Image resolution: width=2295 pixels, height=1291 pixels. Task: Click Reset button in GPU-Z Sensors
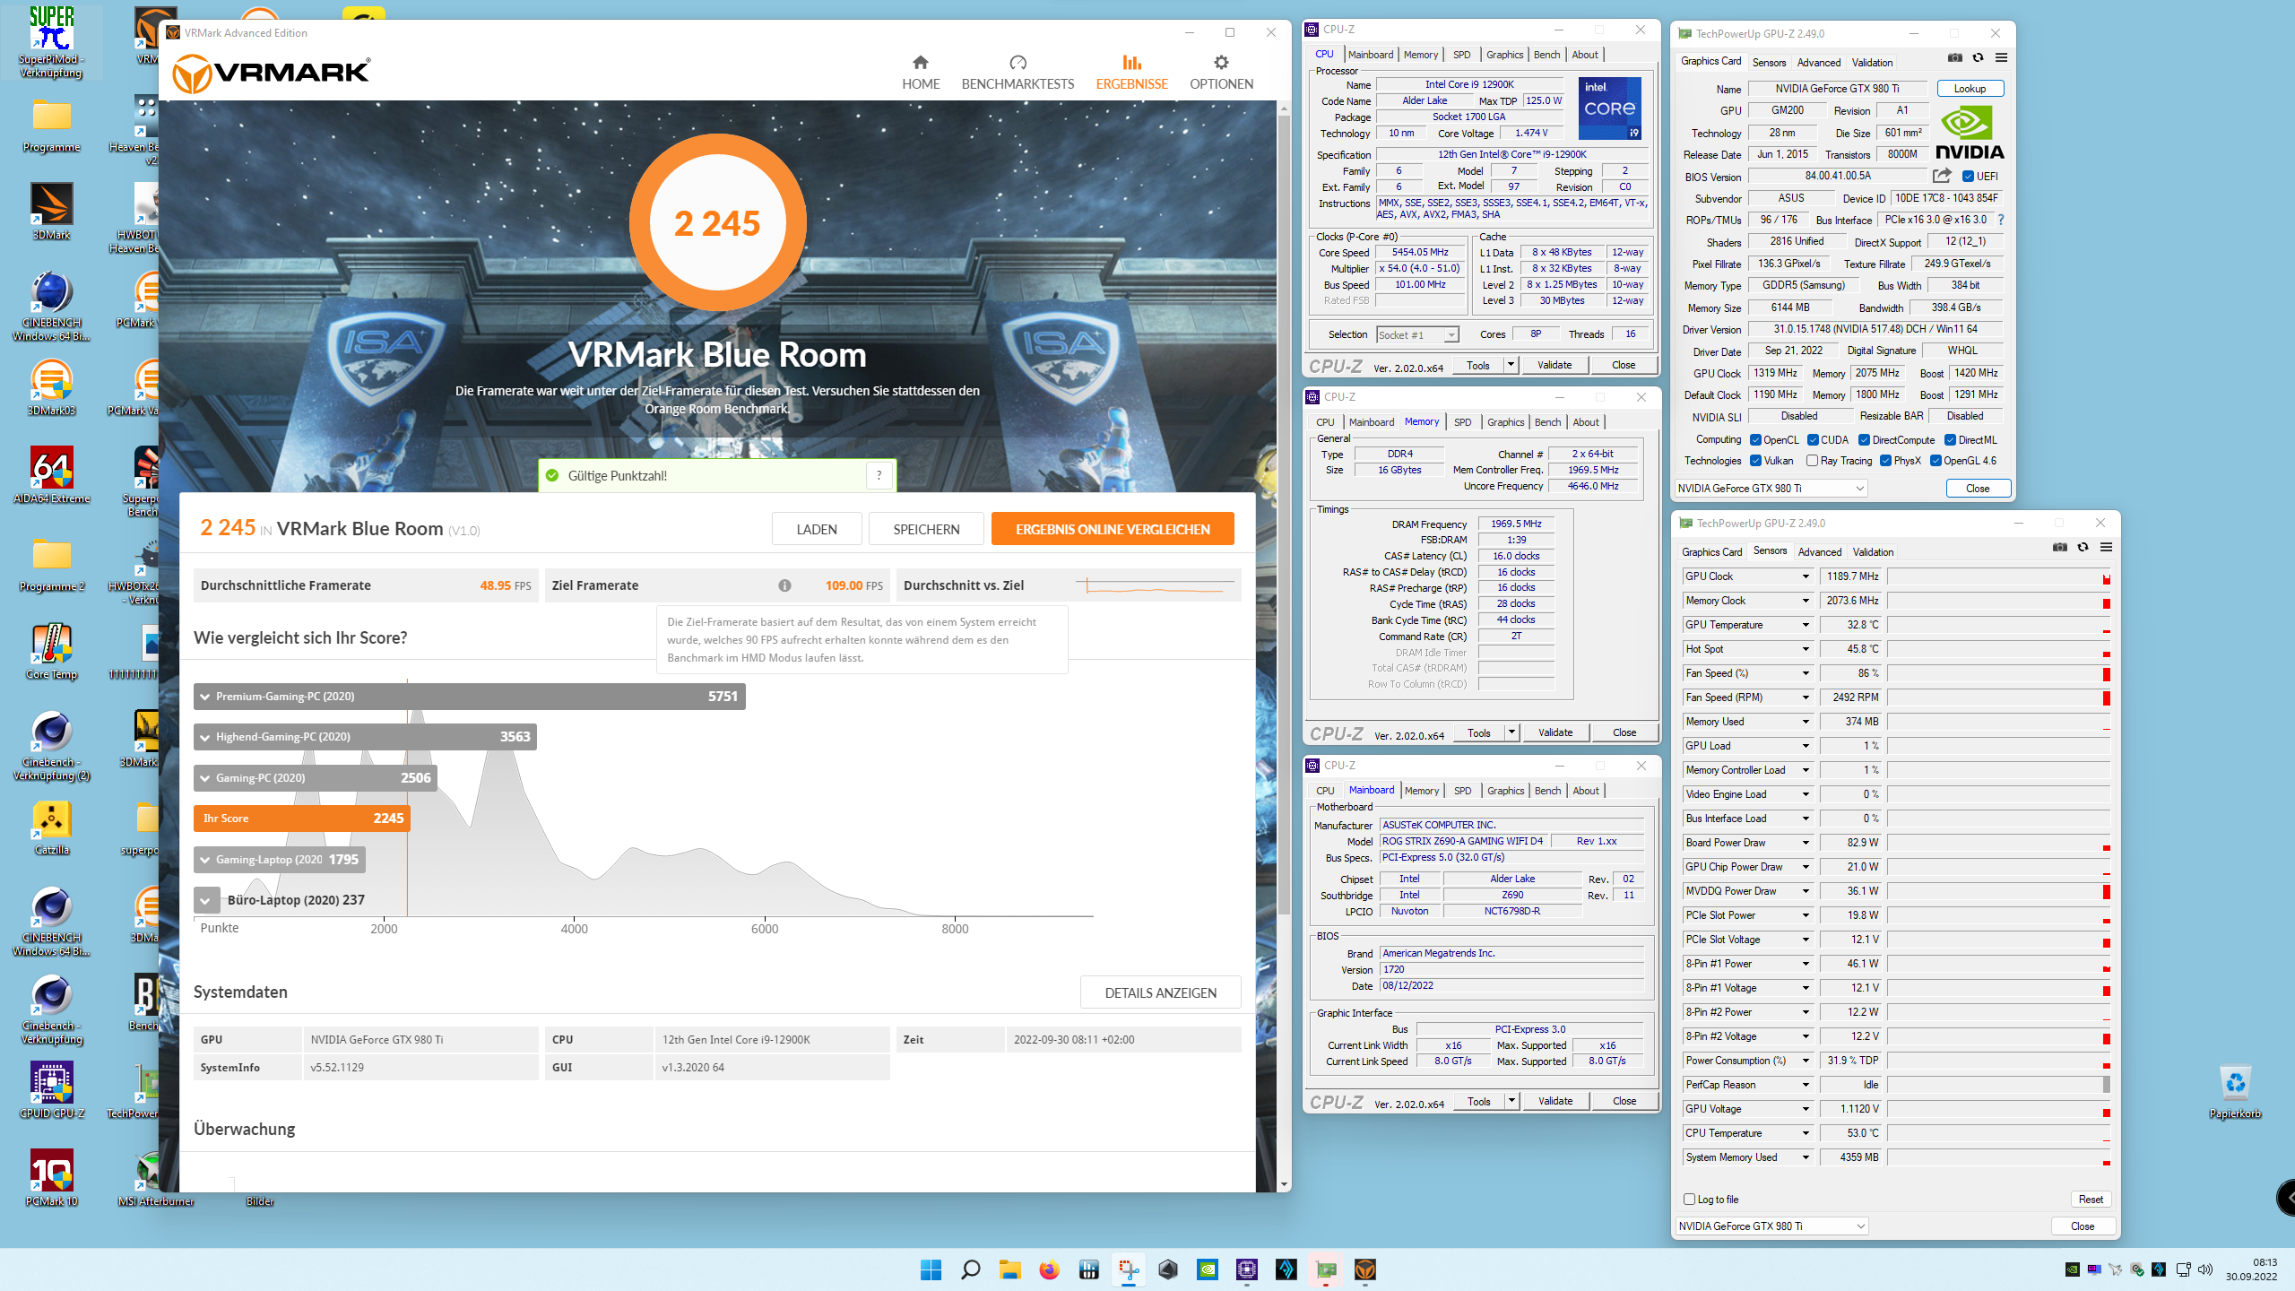tap(2091, 1200)
